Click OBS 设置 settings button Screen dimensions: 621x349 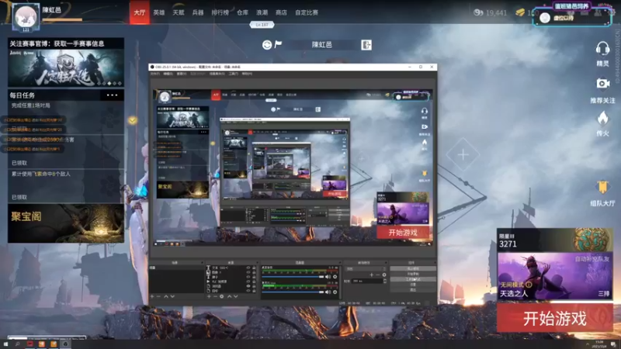coord(413,285)
